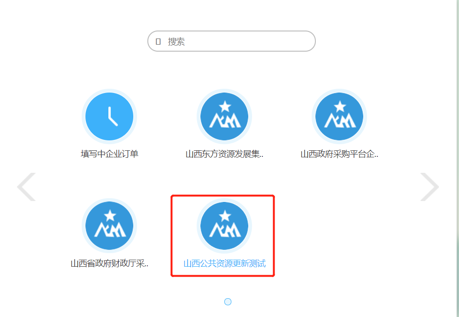459x317 pixels.
Task: Click the 搜索 placeholder text
Action: [176, 42]
